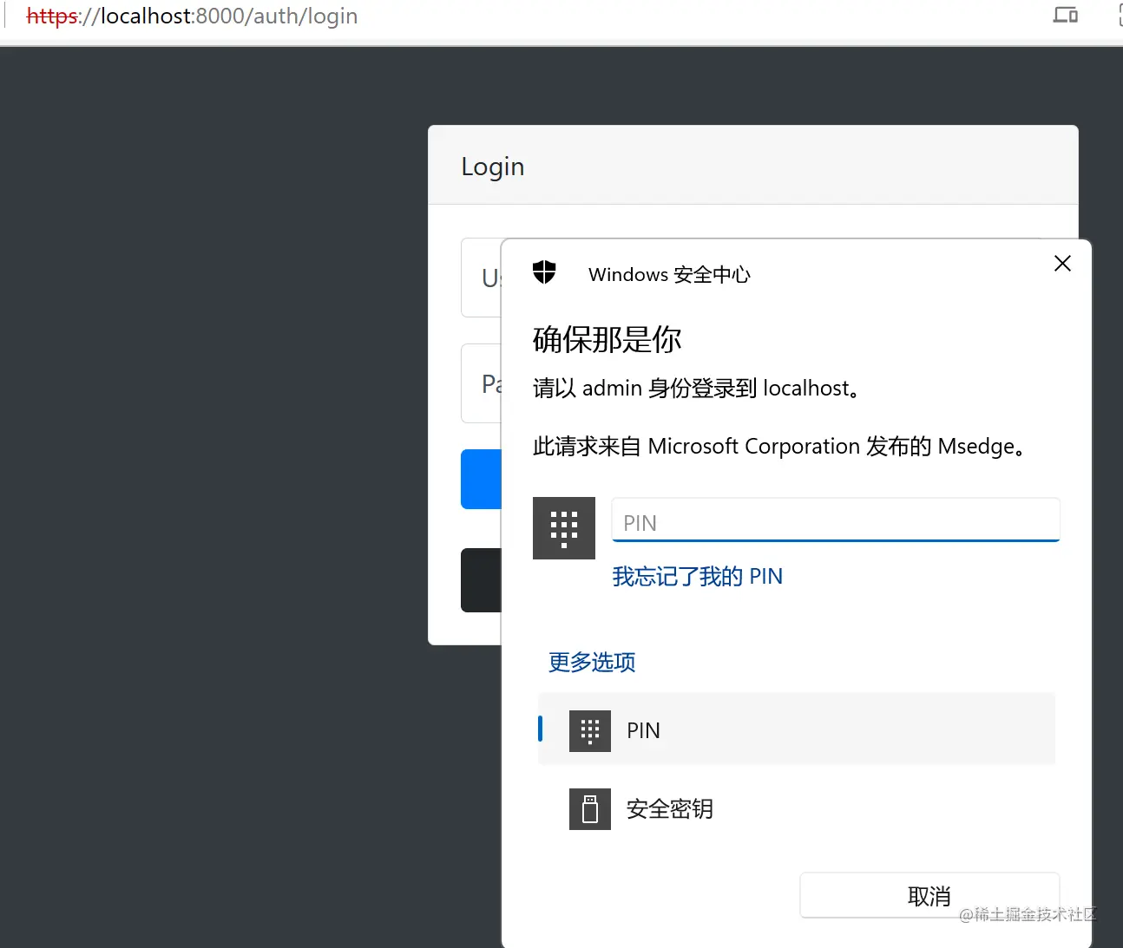Click the 请以 admin 身份登录到 localhost text
The width and height of the screenshot is (1123, 948).
[x=696, y=388]
